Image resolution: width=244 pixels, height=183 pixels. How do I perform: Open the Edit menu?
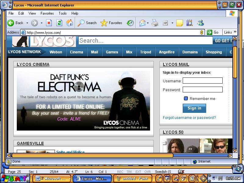(21, 13)
